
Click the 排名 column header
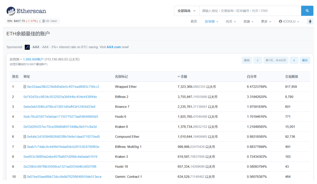tap(15, 77)
